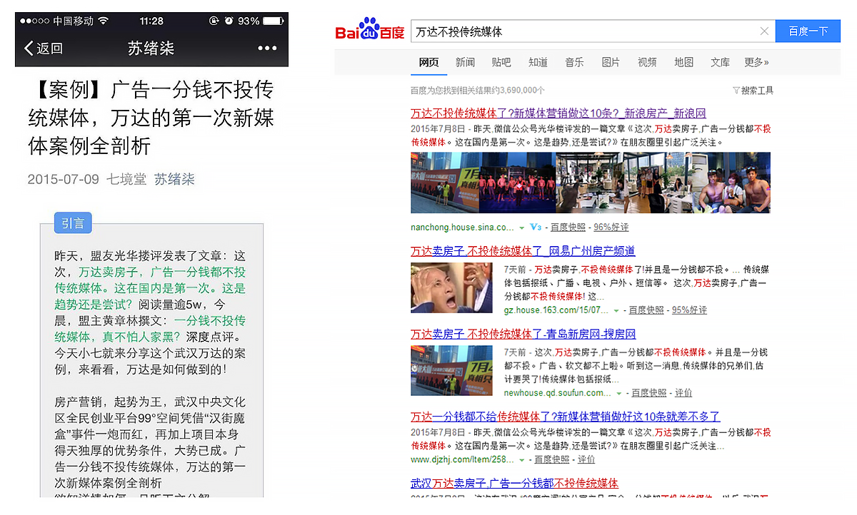Tap the WeChat header title 苏绪柒
Screen dimensions: 857x515
point(151,49)
